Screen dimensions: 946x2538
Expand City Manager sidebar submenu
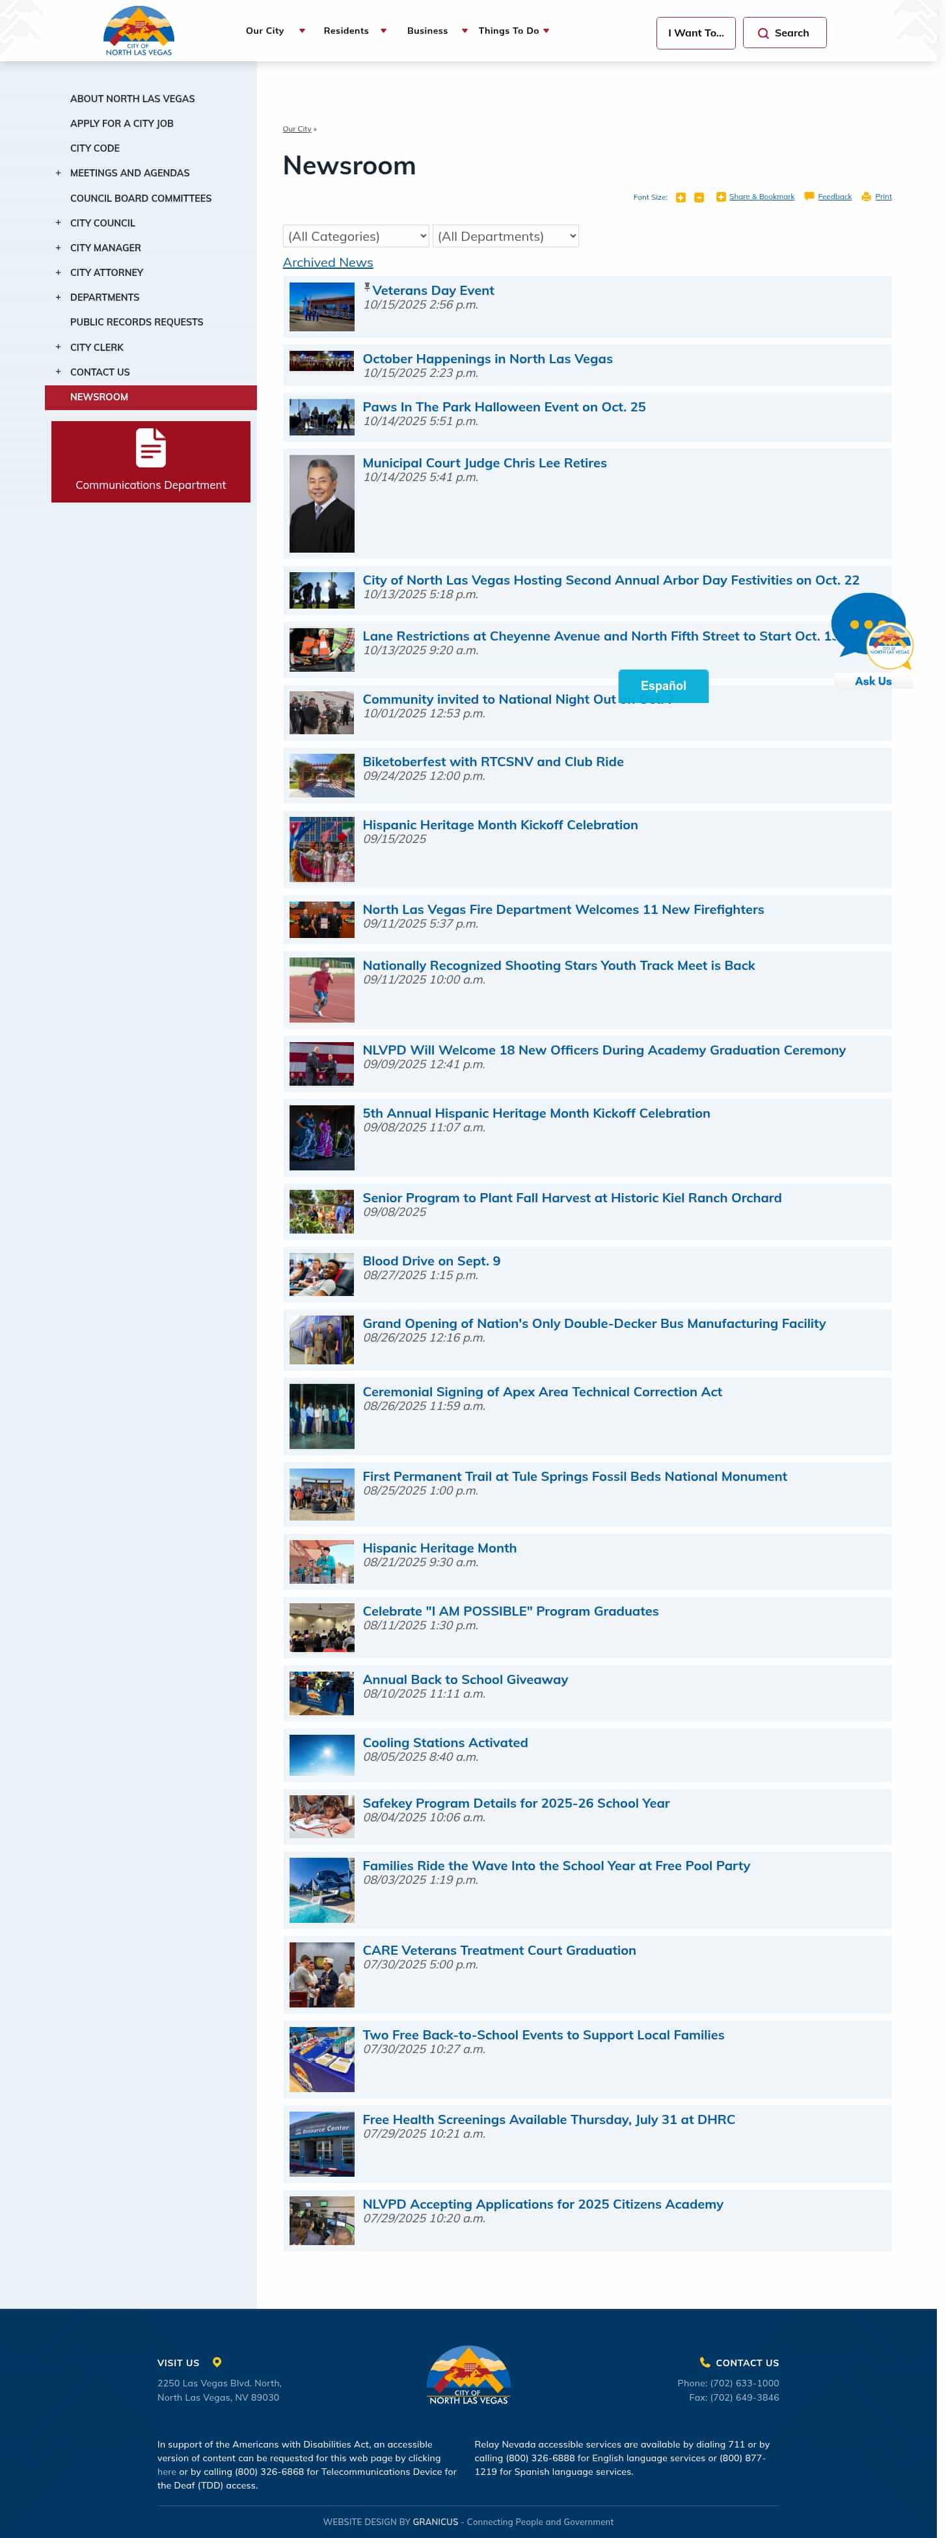pyautogui.click(x=58, y=248)
